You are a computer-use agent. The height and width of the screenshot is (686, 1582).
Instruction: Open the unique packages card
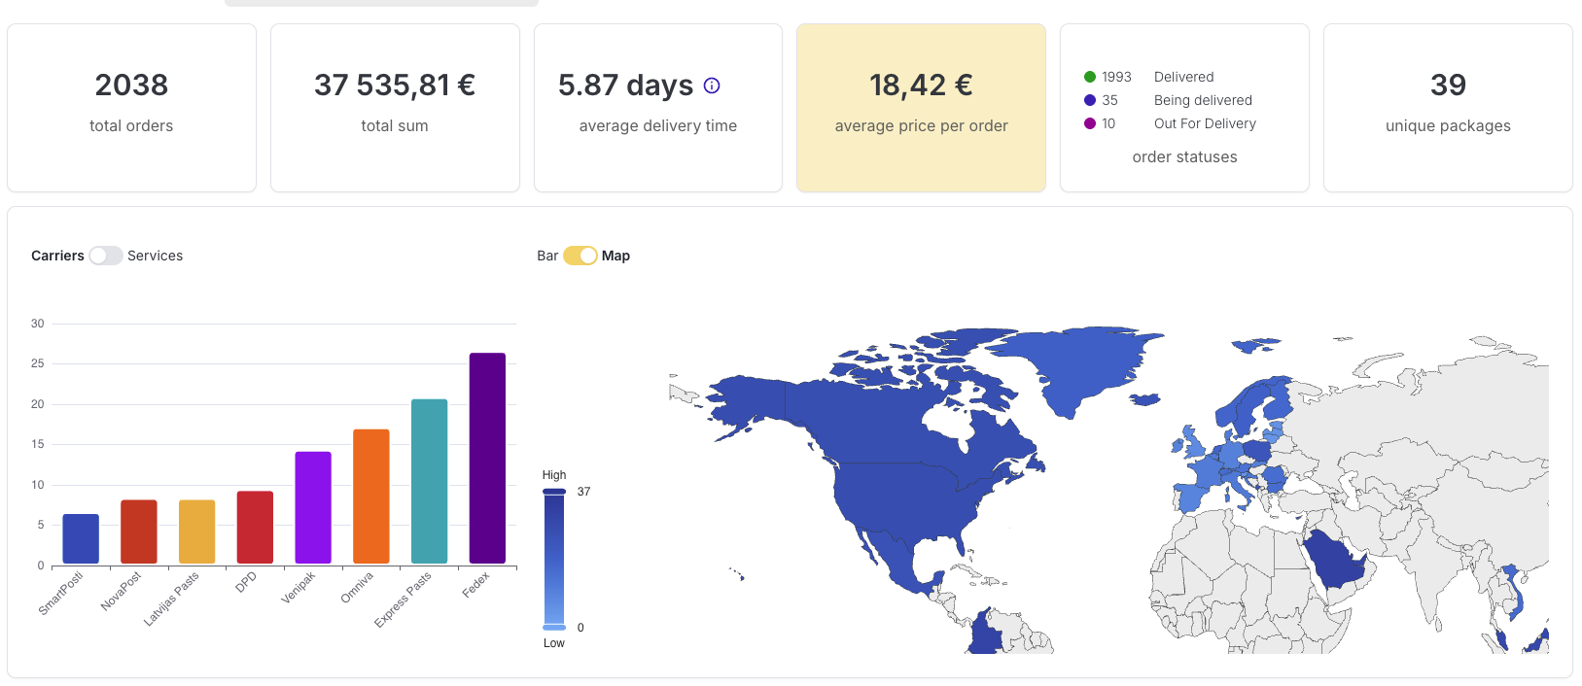click(1448, 108)
